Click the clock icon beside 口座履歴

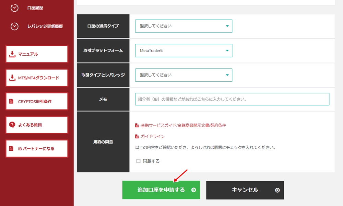tap(14, 7)
